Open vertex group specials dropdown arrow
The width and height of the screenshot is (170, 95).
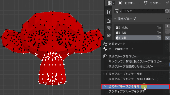pos(167,38)
